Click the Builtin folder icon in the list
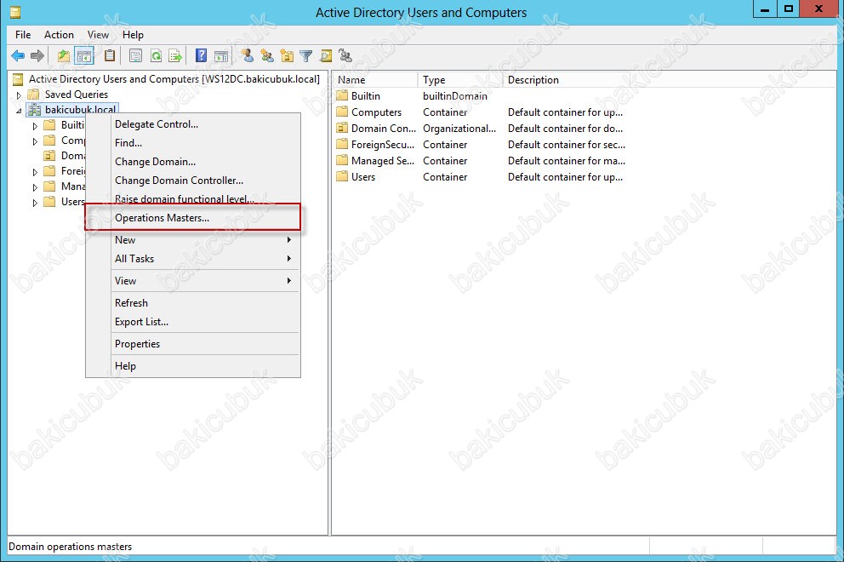 click(x=342, y=96)
